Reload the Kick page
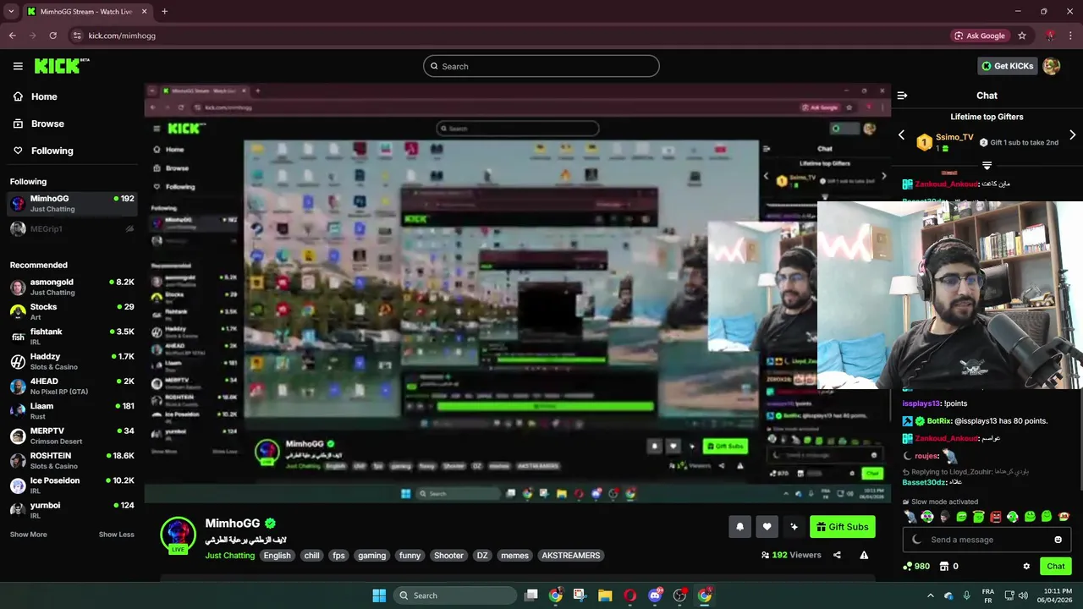Screen dimensions: 1083x609 [x=52, y=36]
